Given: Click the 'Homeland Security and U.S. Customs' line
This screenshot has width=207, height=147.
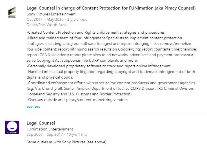Looking at the screenshot, I should (79, 94).
